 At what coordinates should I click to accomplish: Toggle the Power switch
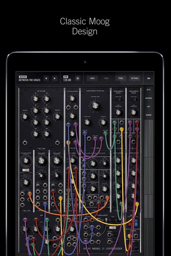[x=136, y=246]
